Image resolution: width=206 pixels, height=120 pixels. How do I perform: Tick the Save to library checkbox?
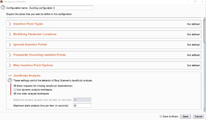[161, 116]
